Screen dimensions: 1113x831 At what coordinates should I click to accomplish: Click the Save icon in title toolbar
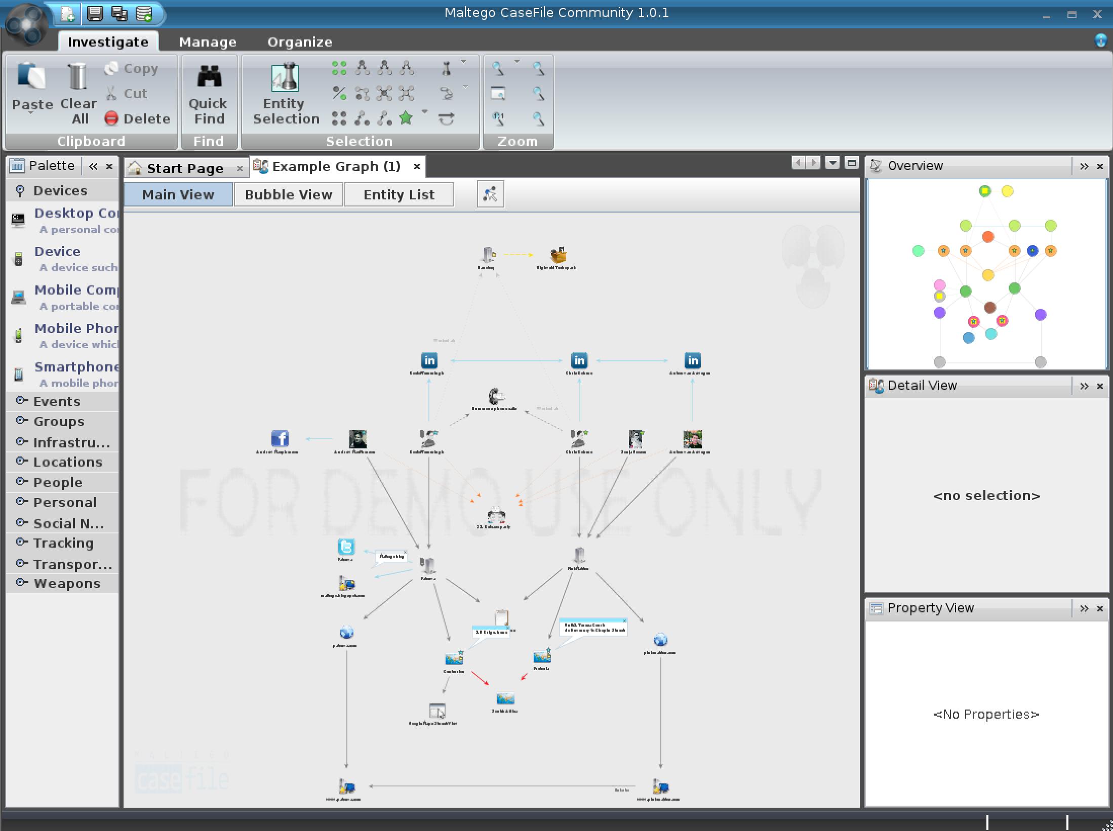click(x=95, y=14)
